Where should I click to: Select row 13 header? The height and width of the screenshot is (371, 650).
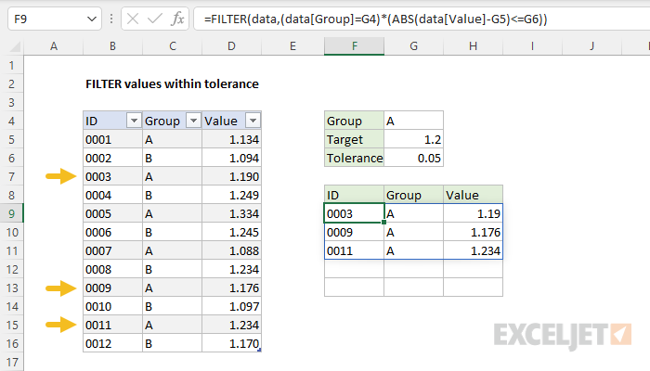pyautogui.click(x=11, y=288)
